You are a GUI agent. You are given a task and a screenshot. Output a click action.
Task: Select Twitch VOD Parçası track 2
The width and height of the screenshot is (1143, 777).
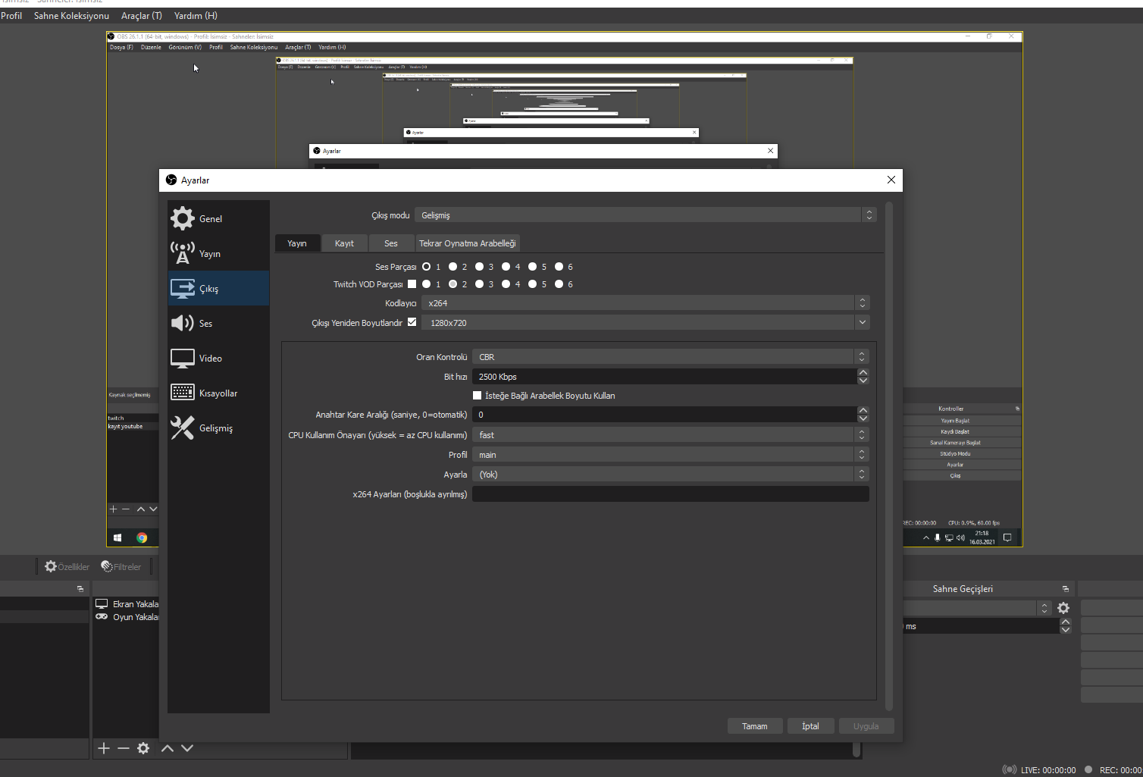[453, 284]
